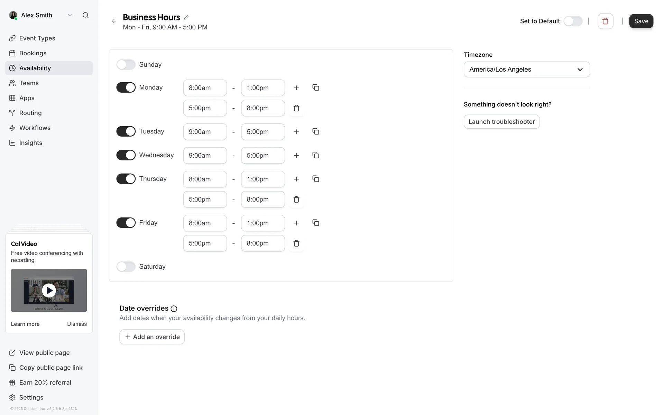664x415 pixels.
Task: Play the Cal Video preview thumbnail
Action: coord(49,290)
